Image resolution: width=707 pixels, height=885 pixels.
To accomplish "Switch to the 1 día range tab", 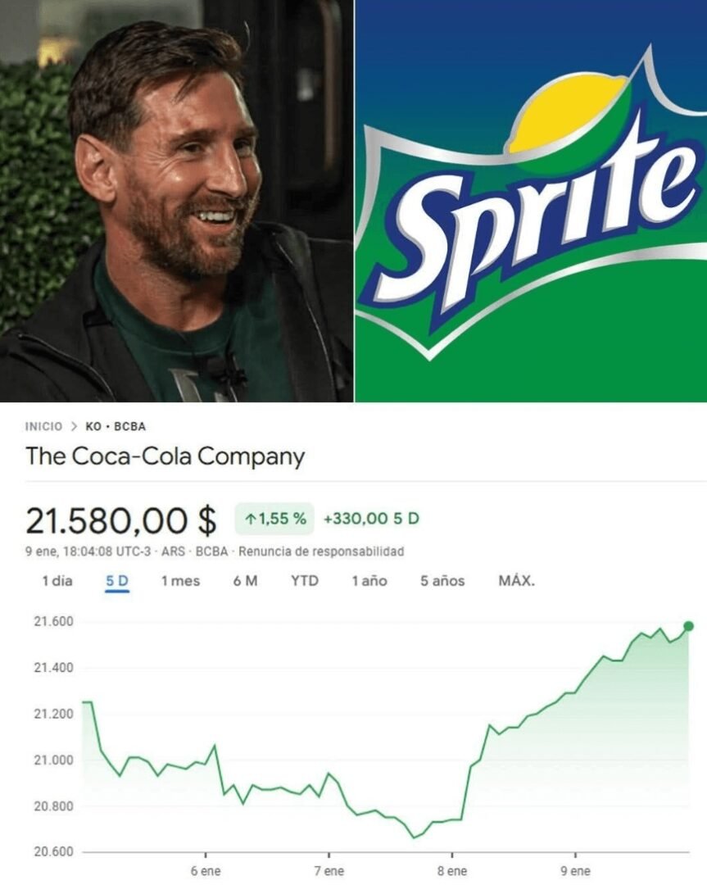I will [x=57, y=581].
